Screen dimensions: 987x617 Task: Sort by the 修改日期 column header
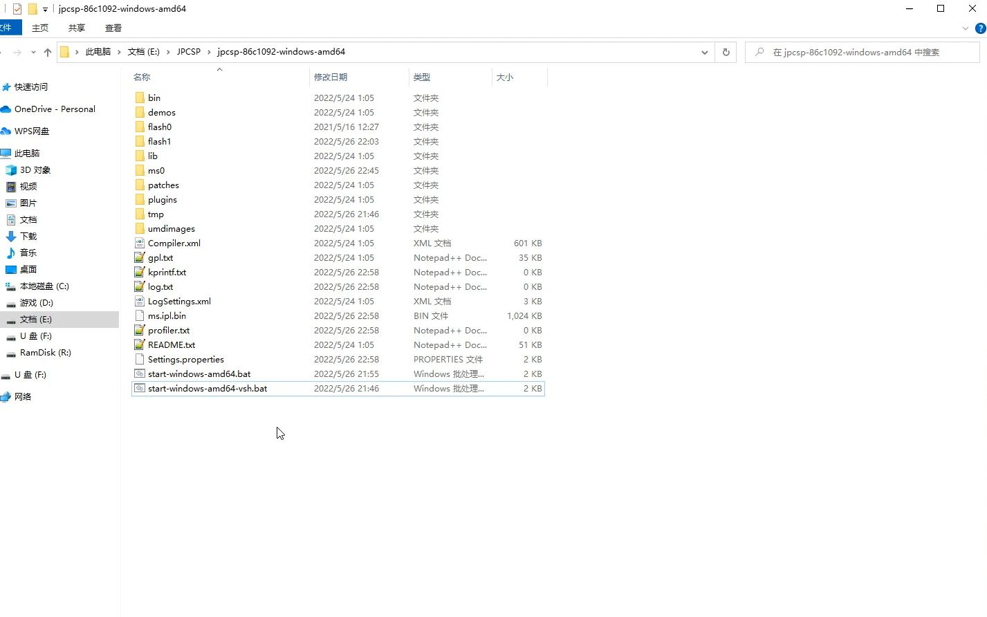pyautogui.click(x=331, y=77)
